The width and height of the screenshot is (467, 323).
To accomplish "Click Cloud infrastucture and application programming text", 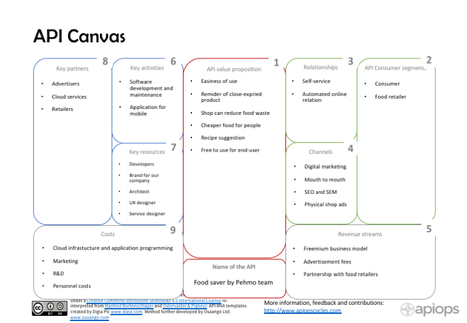I will [113, 248].
